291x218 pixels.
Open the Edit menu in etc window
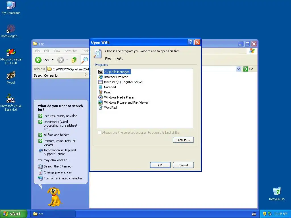(x=47, y=51)
